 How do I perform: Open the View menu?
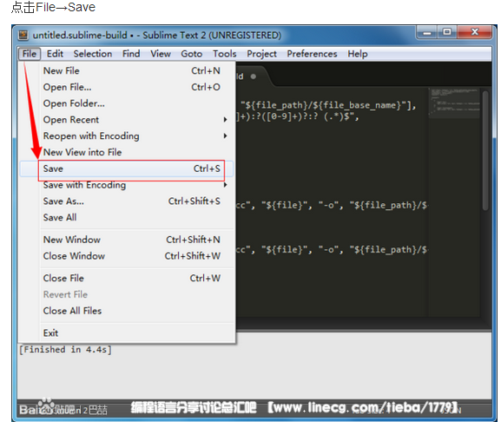pyautogui.click(x=161, y=54)
